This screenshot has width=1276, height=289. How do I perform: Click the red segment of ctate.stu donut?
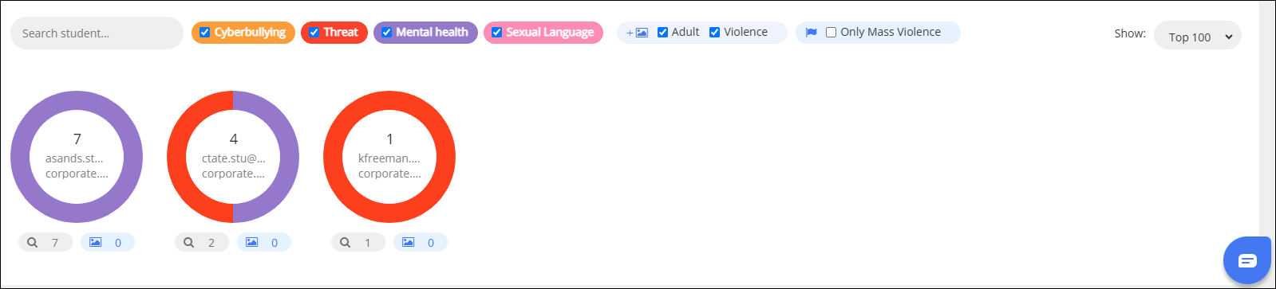coord(177,157)
